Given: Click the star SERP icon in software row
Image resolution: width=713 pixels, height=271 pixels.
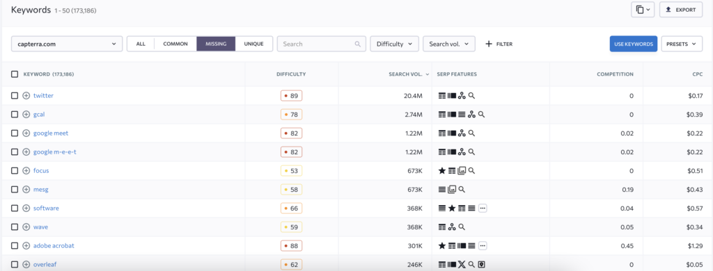Looking at the screenshot, I should 452,208.
